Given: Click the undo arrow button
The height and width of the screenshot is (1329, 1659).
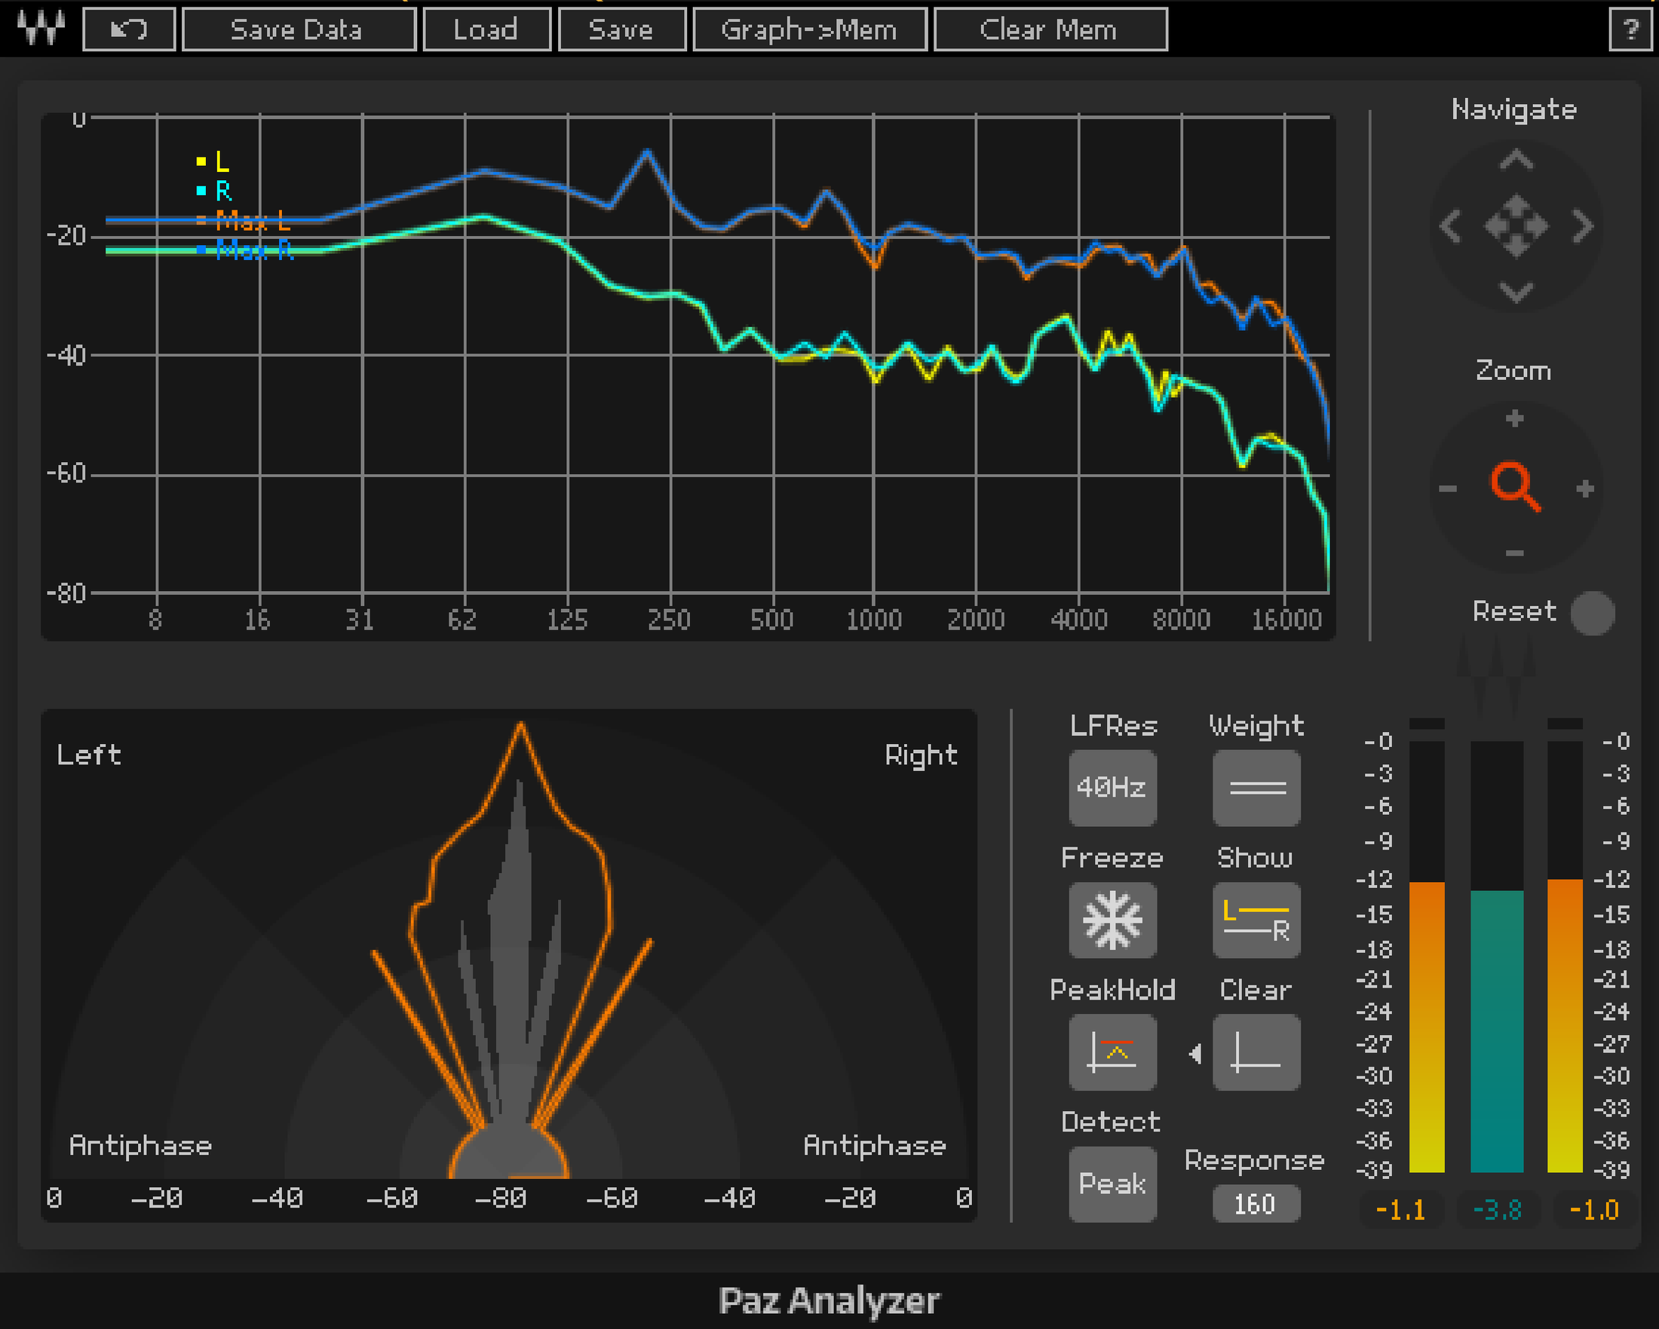Looking at the screenshot, I should [128, 29].
